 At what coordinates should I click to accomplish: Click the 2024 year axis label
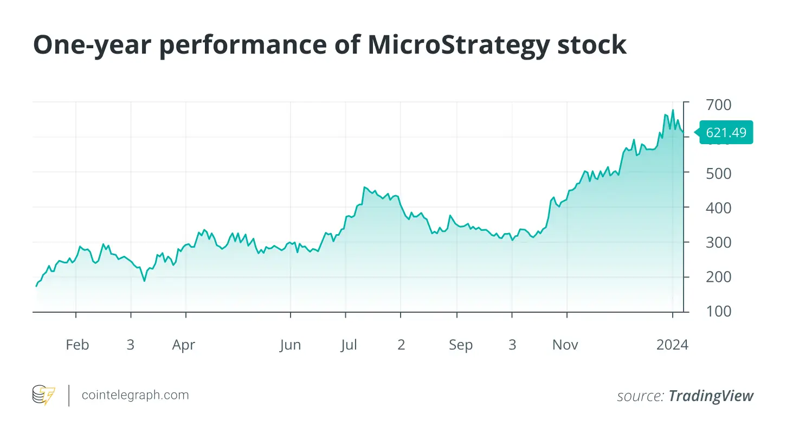(x=672, y=345)
